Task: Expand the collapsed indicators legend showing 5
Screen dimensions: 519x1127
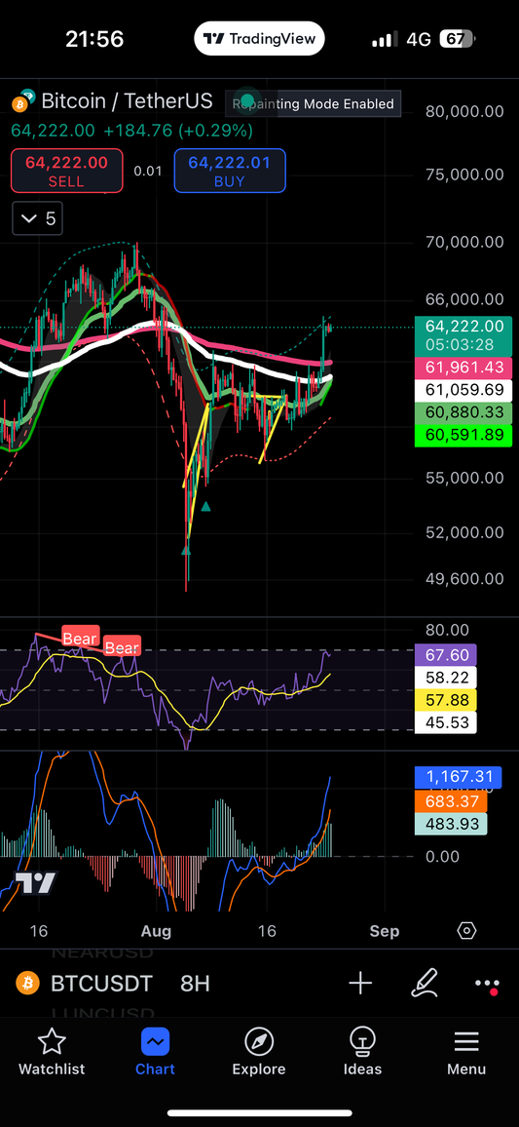Action: pos(37,218)
